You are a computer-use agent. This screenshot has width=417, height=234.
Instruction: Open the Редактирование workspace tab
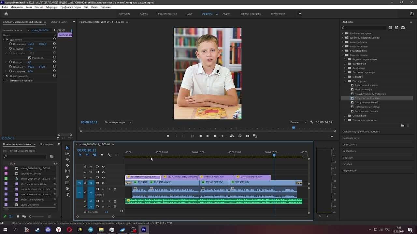(167, 14)
